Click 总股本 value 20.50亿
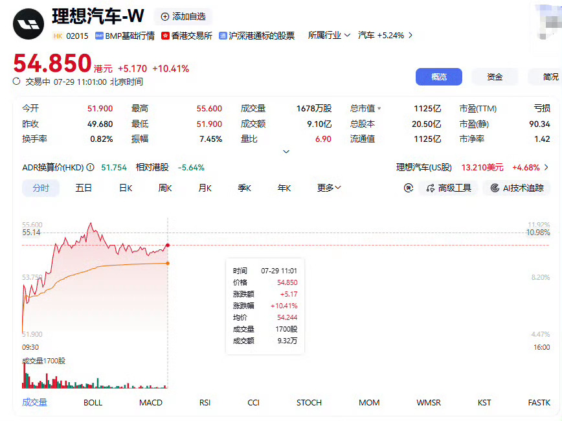The height and width of the screenshot is (421, 562). click(x=427, y=124)
